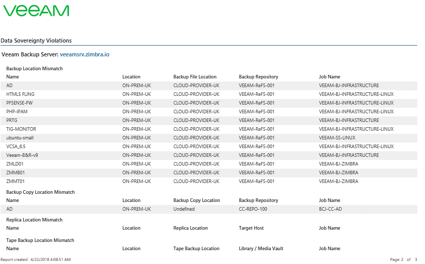Select the PRTG machine name

pyautogui.click(x=12, y=120)
